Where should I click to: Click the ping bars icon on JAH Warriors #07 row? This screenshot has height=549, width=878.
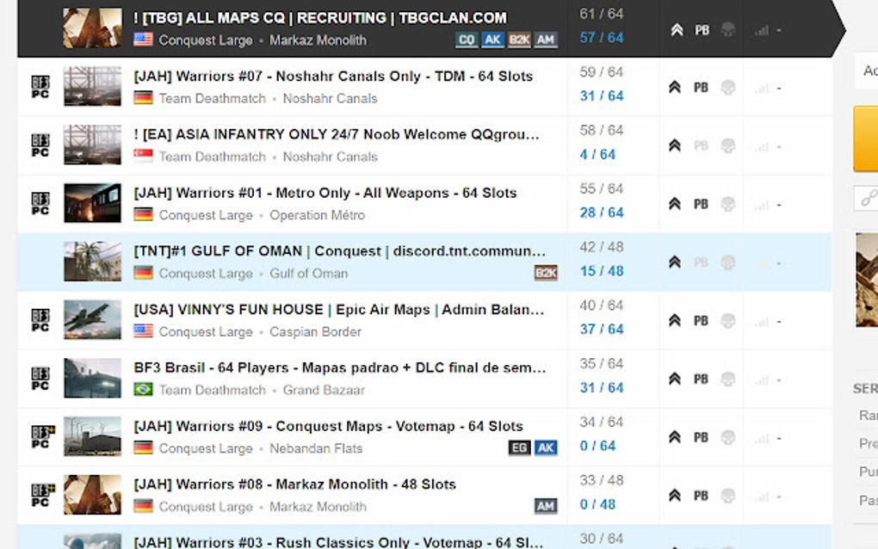761,87
